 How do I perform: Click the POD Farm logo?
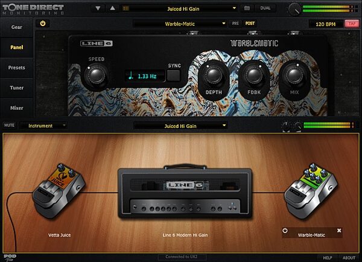click(10, 258)
